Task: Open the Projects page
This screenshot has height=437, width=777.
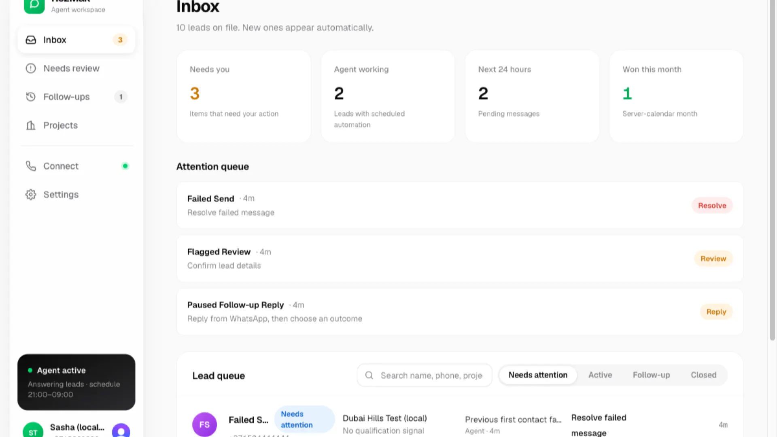Action: [76, 125]
